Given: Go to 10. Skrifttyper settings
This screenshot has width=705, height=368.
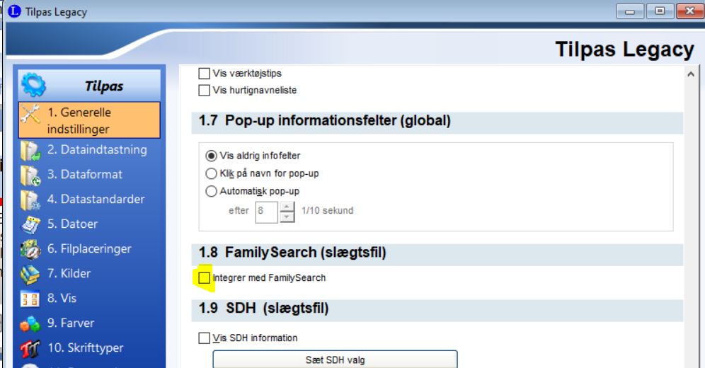Looking at the screenshot, I should (89, 347).
